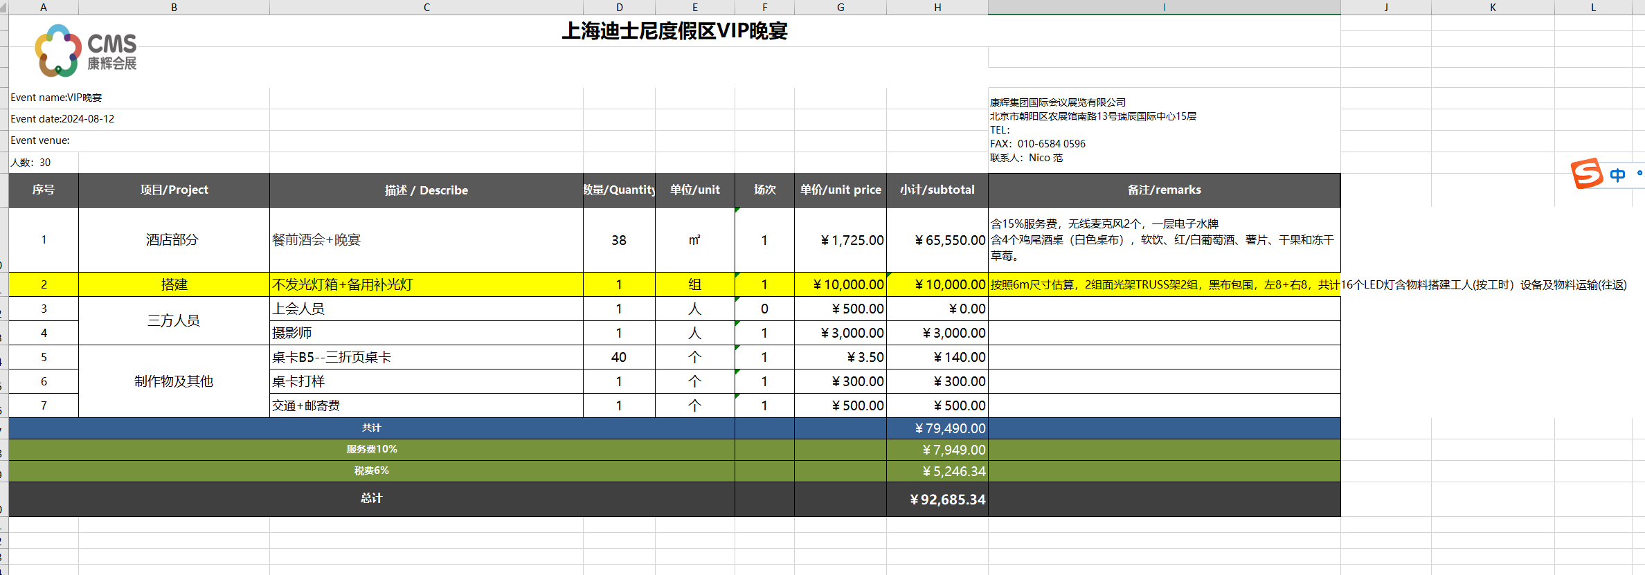Toggle the Sogou punctuation mode dot
Screen dimensions: 1645x575
click(1639, 173)
